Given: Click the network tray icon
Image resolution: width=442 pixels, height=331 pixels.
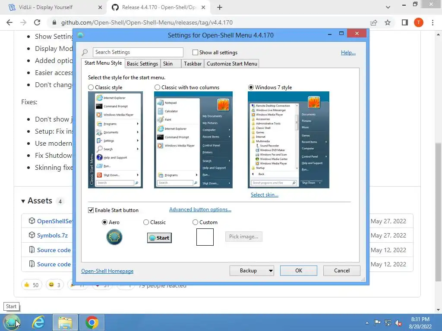Looking at the screenshot, I should click(388, 322).
